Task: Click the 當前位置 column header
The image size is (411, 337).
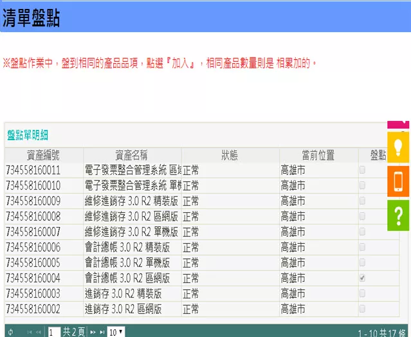Action: (x=318, y=155)
